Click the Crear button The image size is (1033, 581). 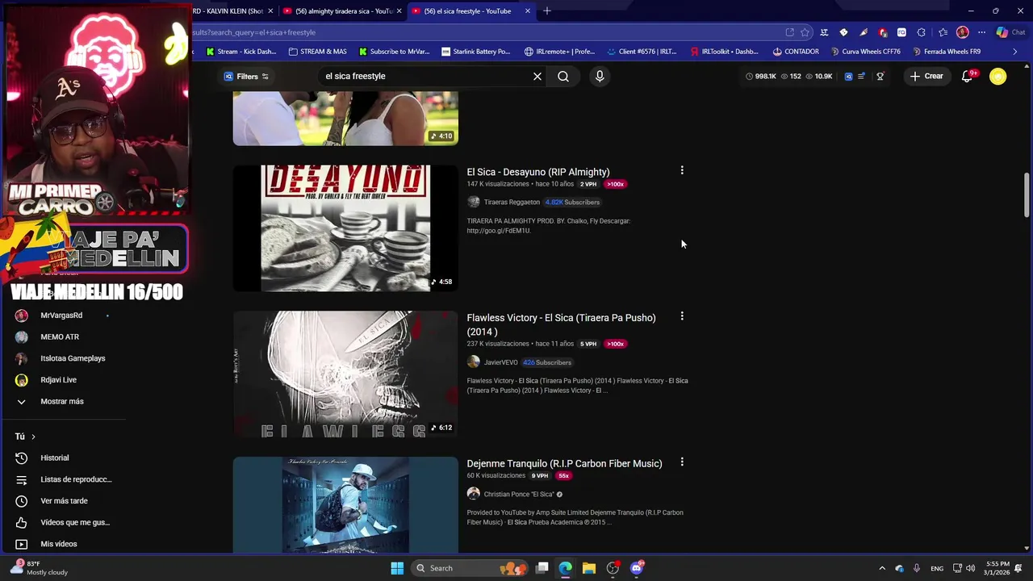tap(926, 76)
